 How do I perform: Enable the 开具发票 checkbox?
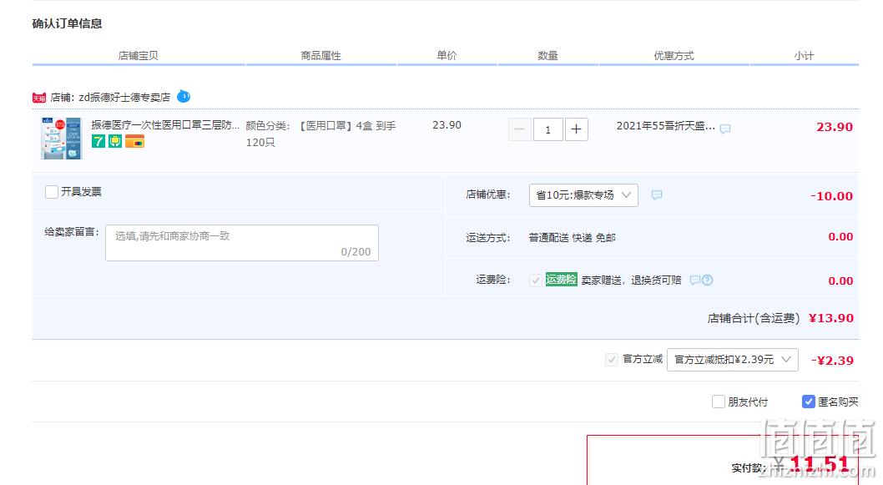pos(51,192)
